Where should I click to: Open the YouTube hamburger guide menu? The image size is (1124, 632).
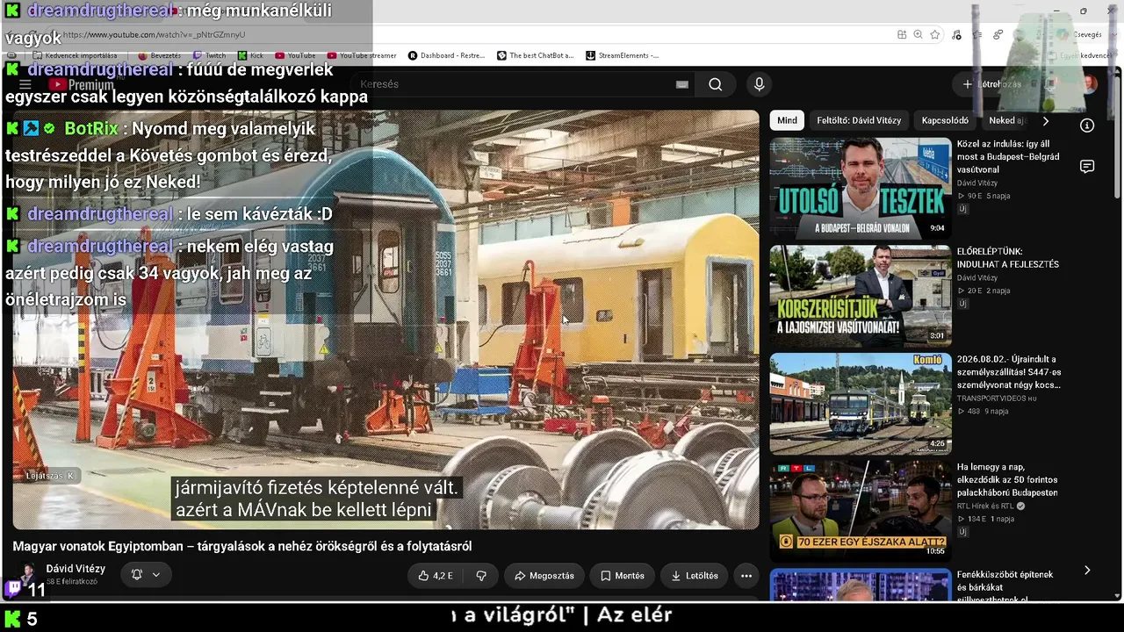pos(25,84)
